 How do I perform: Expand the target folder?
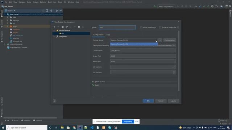[8, 26]
